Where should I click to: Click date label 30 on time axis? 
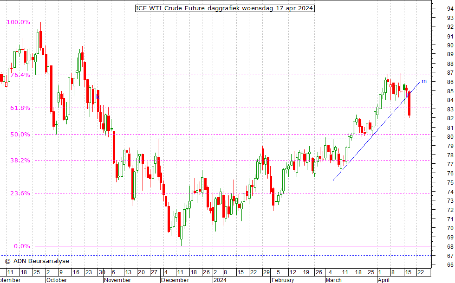pyautogui.click(x=102, y=272)
